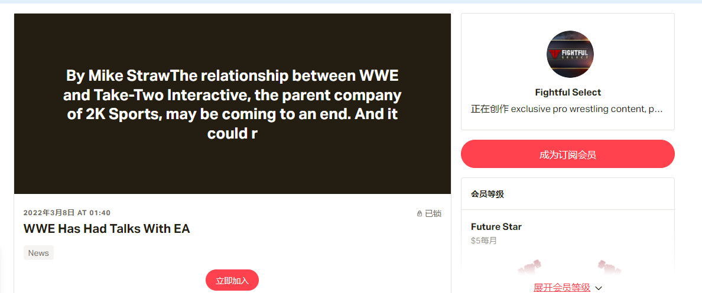Click the 已锁 locked status label

coord(433,214)
